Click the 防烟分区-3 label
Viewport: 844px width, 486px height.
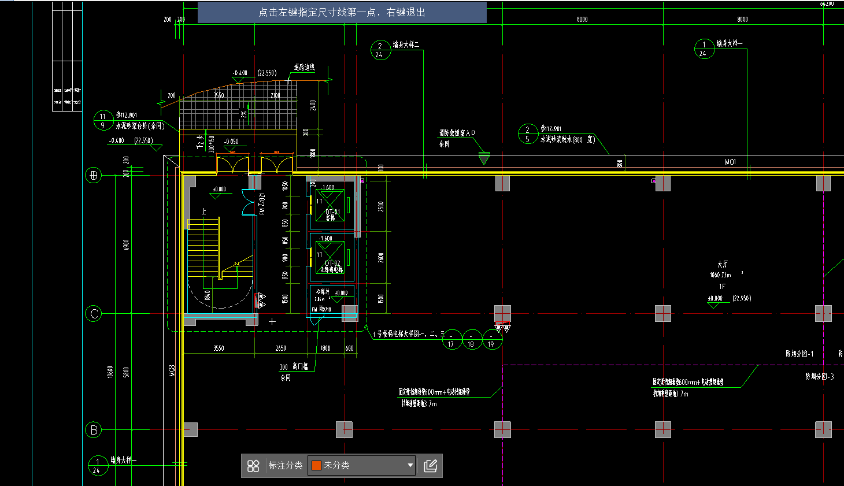[x=820, y=377]
